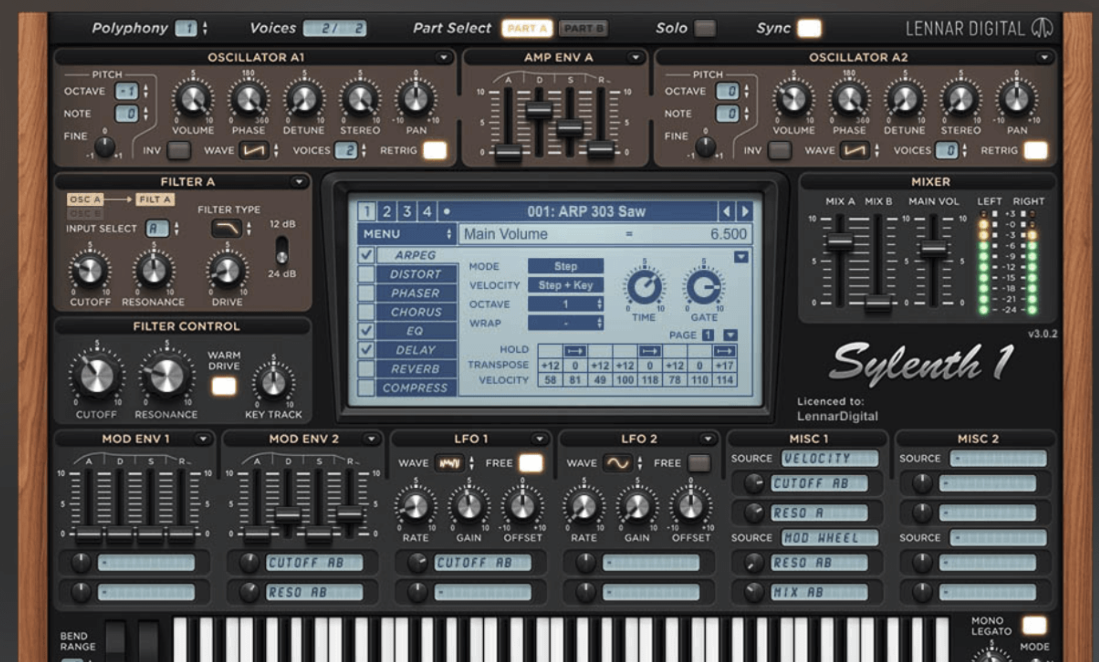Go to next preset with right arrow
Screen dimensions: 1099x662
[745, 211]
